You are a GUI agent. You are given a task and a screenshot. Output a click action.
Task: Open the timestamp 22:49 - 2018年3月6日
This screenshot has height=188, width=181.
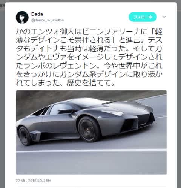[x=34, y=180]
